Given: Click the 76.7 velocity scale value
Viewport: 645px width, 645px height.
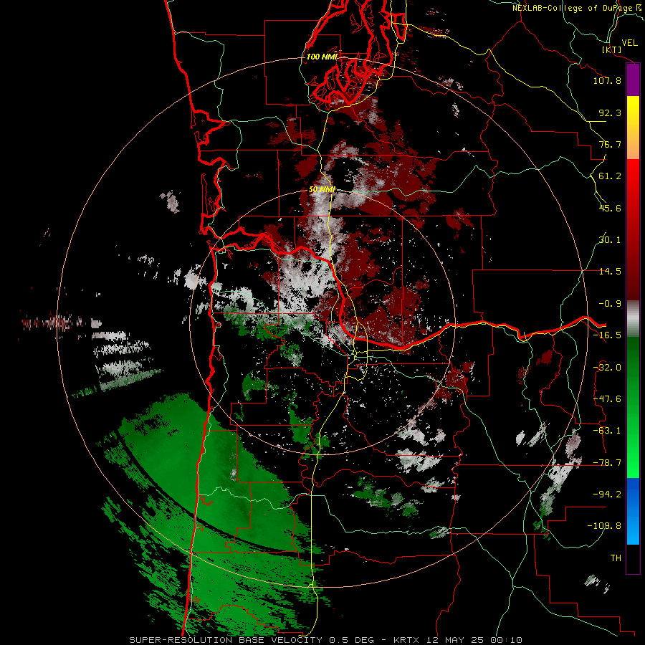Looking at the screenshot, I should (x=610, y=144).
